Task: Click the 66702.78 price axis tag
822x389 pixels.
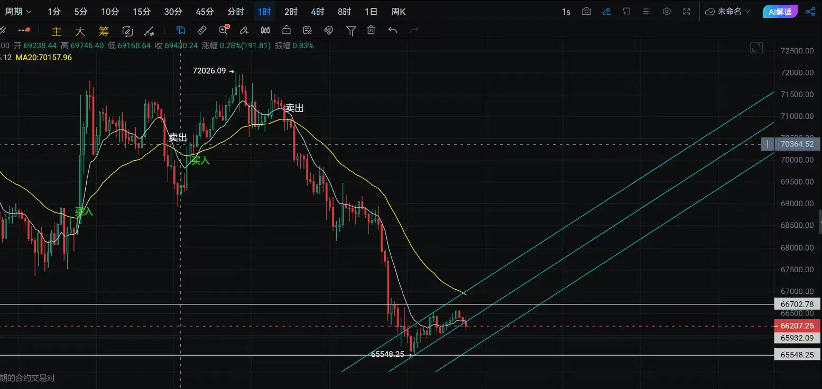Action: tap(797, 304)
